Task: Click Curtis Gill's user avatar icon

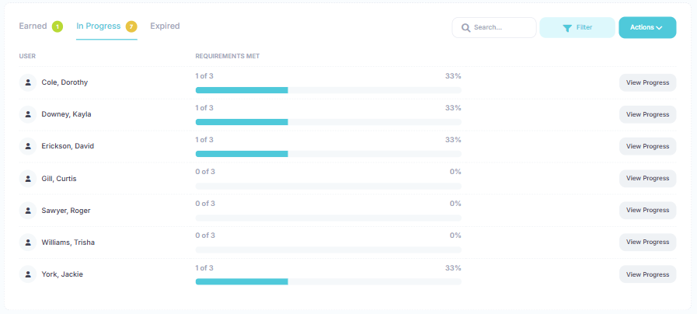Action: click(x=28, y=179)
